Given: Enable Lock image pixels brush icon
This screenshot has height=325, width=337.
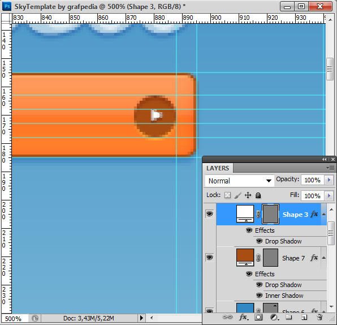Looking at the screenshot, I should click(x=237, y=195).
